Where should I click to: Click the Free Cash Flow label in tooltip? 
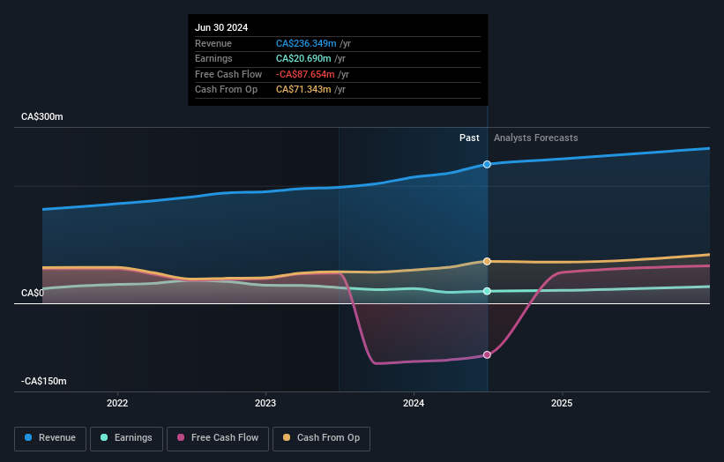[x=228, y=74]
